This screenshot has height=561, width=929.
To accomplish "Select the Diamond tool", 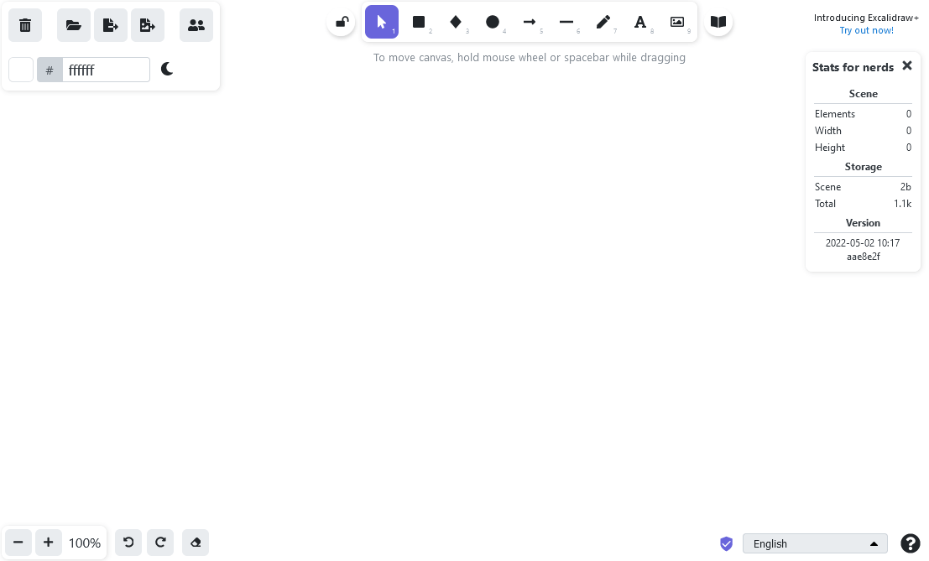I will click(456, 22).
